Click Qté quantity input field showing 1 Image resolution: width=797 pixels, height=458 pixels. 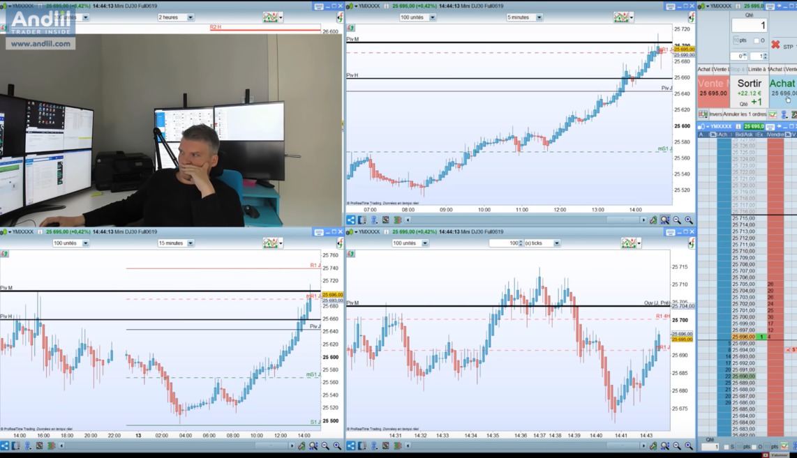pyautogui.click(x=750, y=25)
